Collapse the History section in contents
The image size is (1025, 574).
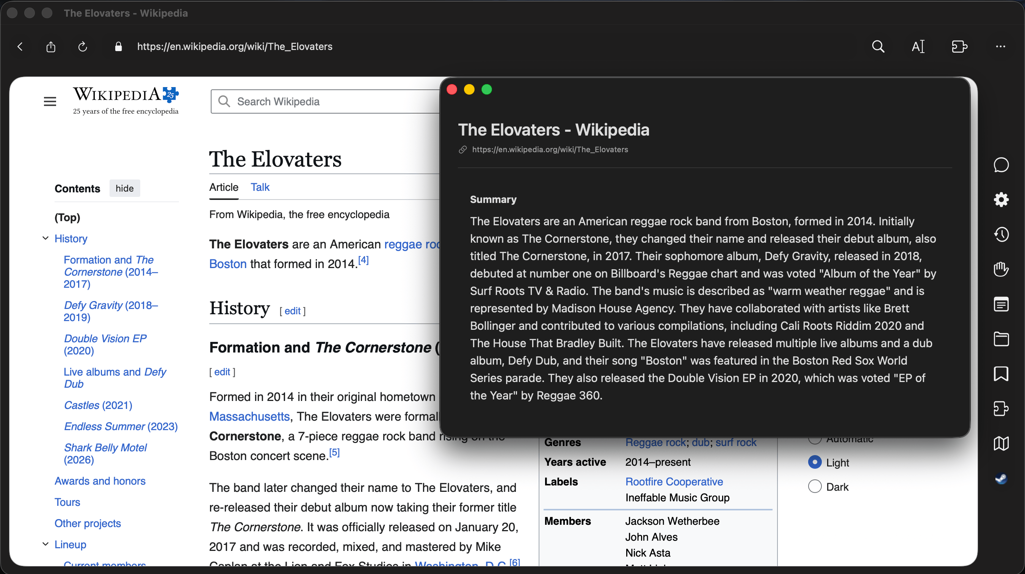coord(45,238)
